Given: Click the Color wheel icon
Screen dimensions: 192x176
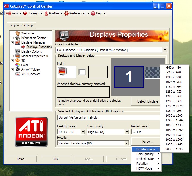Looking at the screenshot, I should point(18,65).
